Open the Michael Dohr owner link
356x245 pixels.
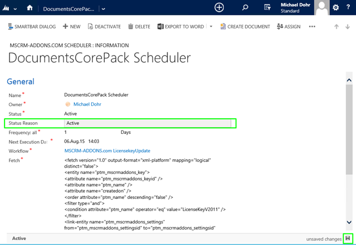[87, 104]
